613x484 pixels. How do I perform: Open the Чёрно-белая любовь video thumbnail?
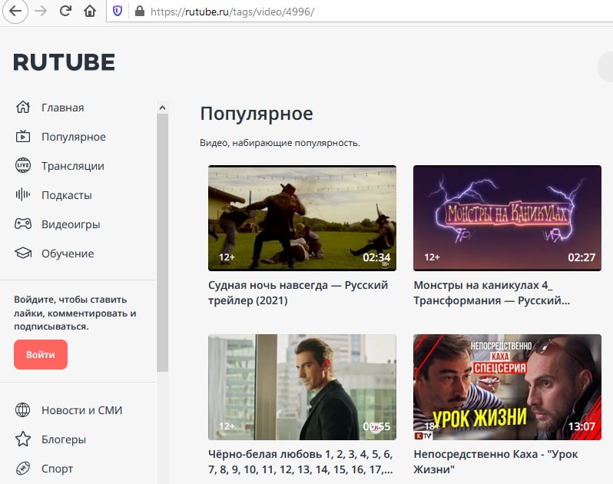pos(302,386)
